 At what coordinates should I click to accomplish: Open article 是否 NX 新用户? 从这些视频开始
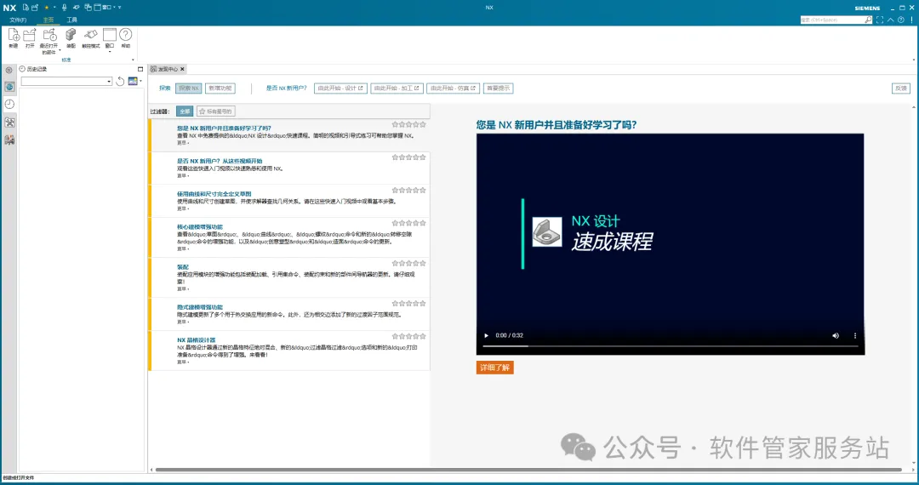(x=220, y=161)
